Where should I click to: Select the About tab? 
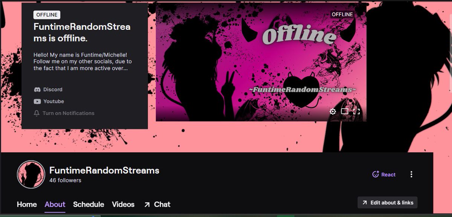(x=55, y=205)
